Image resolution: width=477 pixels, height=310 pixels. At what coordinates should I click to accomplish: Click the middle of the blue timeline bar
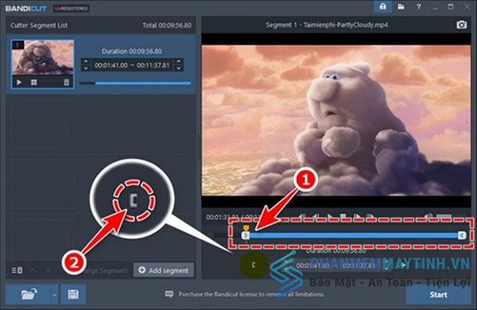(353, 235)
